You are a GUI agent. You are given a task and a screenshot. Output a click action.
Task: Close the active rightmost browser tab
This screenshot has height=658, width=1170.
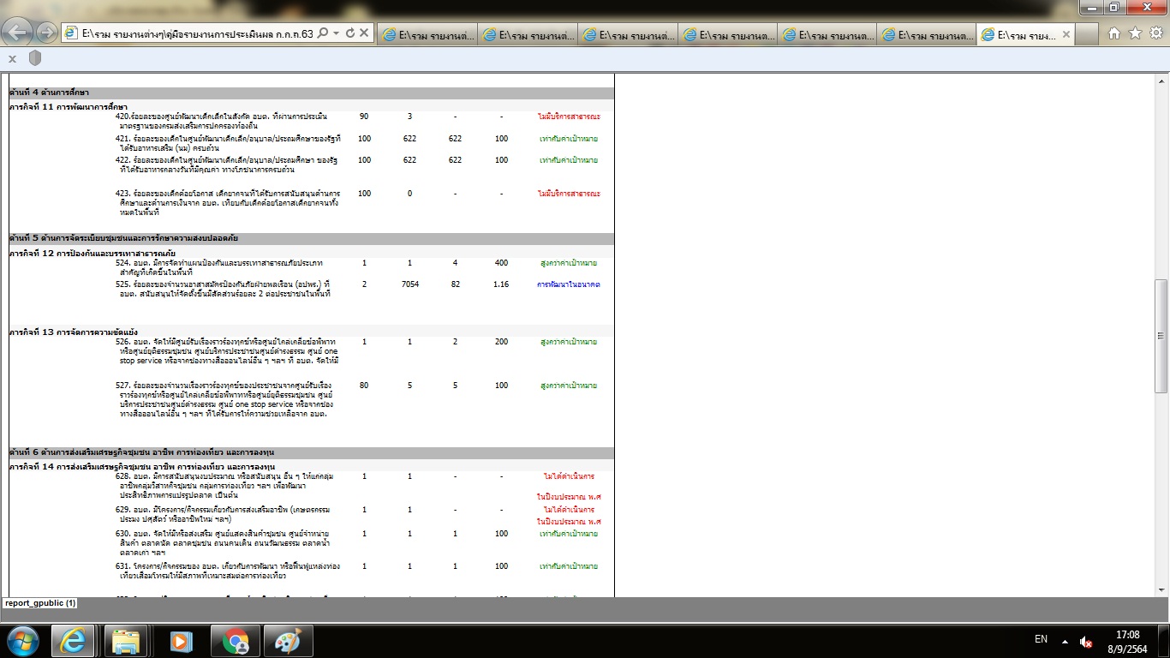[1066, 34]
